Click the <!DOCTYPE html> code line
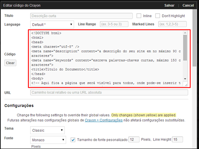This screenshot has width=199, height=149. coord(46,33)
